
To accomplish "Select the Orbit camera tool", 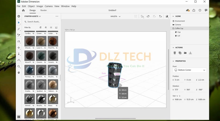I will 19,42.
